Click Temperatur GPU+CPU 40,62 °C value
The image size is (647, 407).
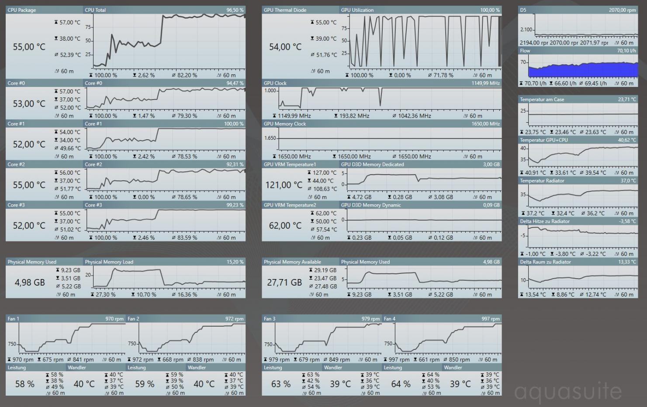(627, 140)
